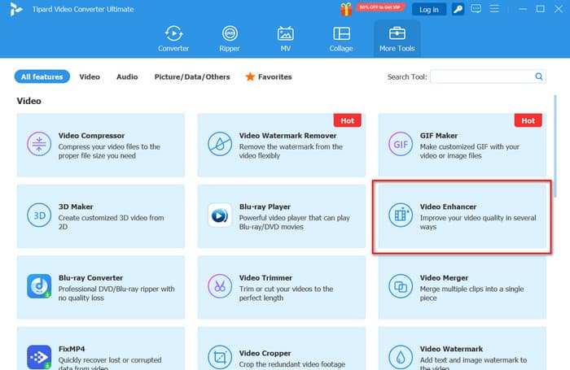570x370 pixels.
Task: Open the Converter tab
Action: pos(173,39)
